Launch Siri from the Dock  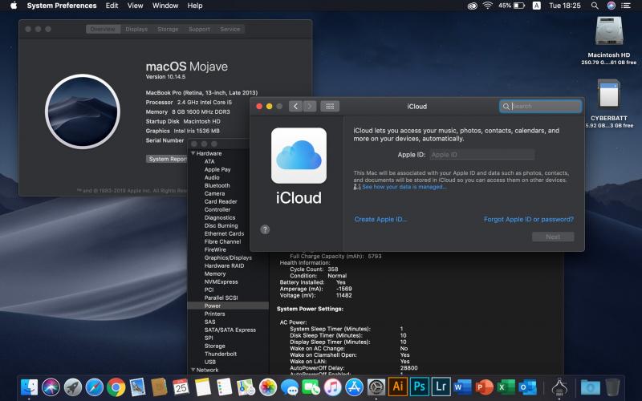tap(51, 387)
